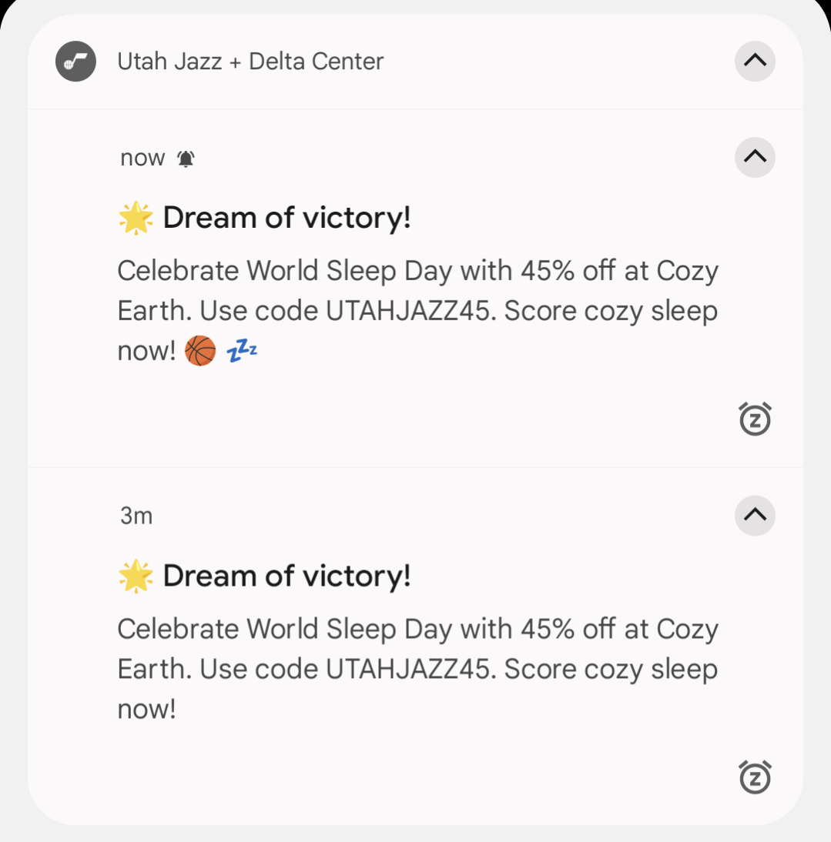Image resolution: width=831 pixels, height=842 pixels.
Task: Tap the Utah Jazz app icon
Action: pos(75,62)
